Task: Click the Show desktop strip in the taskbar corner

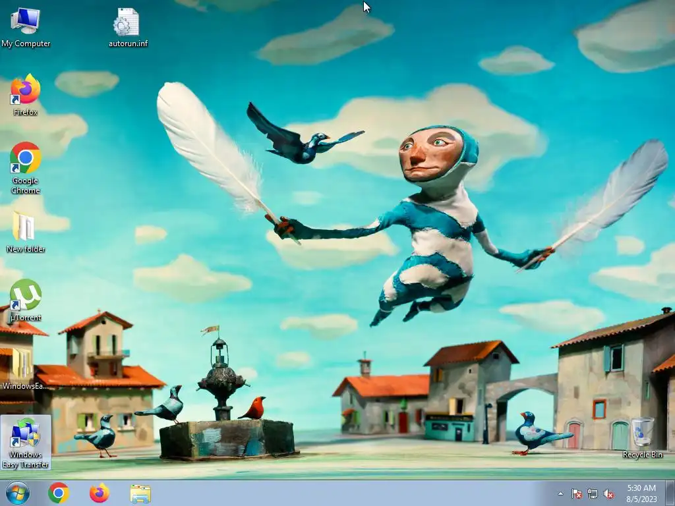Action: [x=670, y=493]
